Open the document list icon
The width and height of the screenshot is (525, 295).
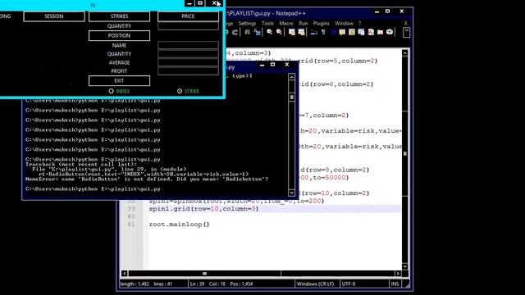tap(361, 32)
